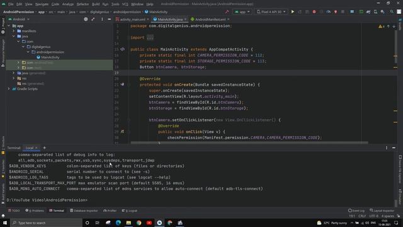Open Layout Inspector tool window
This screenshot has width=403, height=227.
pyautogui.click(x=382, y=211)
